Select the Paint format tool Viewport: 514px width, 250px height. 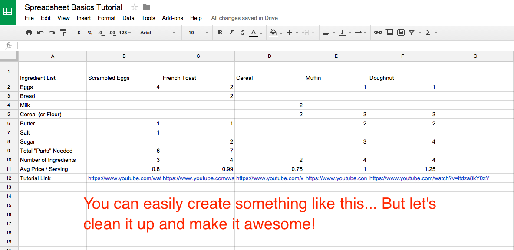click(x=63, y=32)
